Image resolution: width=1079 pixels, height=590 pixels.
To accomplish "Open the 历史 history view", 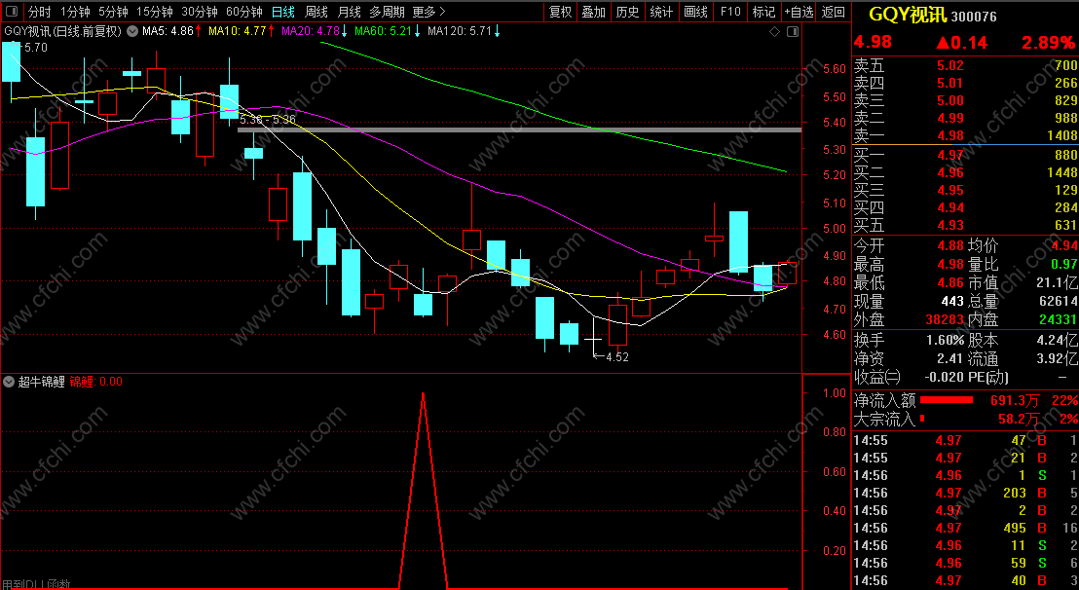I will [x=627, y=12].
